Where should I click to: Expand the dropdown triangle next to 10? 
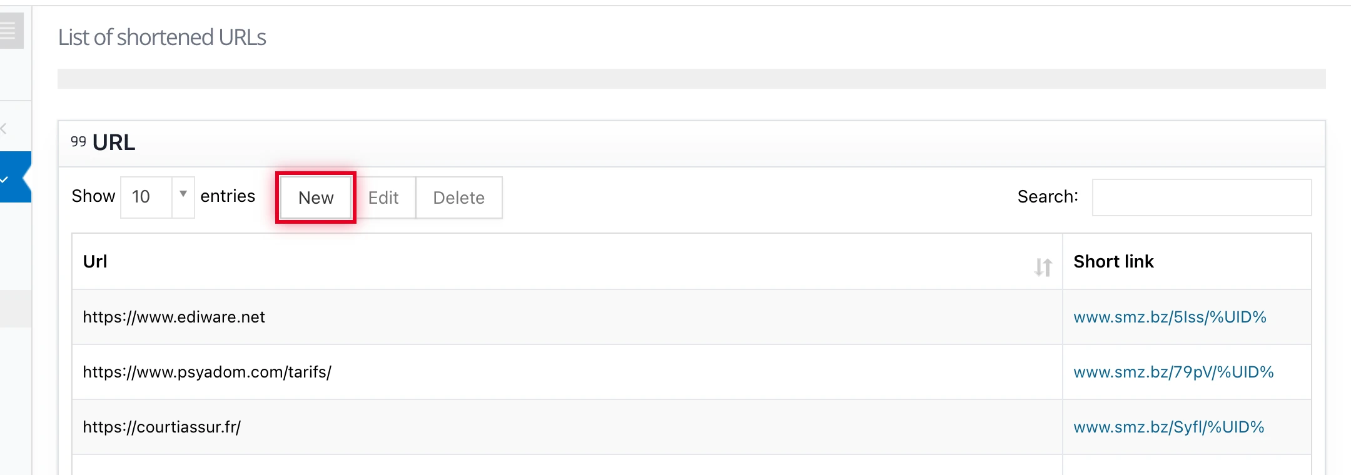click(182, 197)
